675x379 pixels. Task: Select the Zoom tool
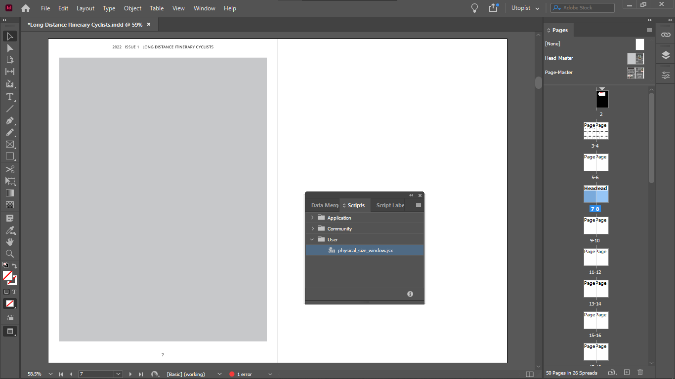(9, 253)
